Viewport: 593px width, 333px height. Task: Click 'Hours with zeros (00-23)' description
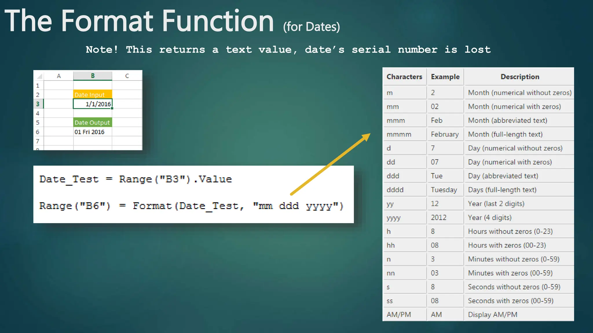pos(520,245)
